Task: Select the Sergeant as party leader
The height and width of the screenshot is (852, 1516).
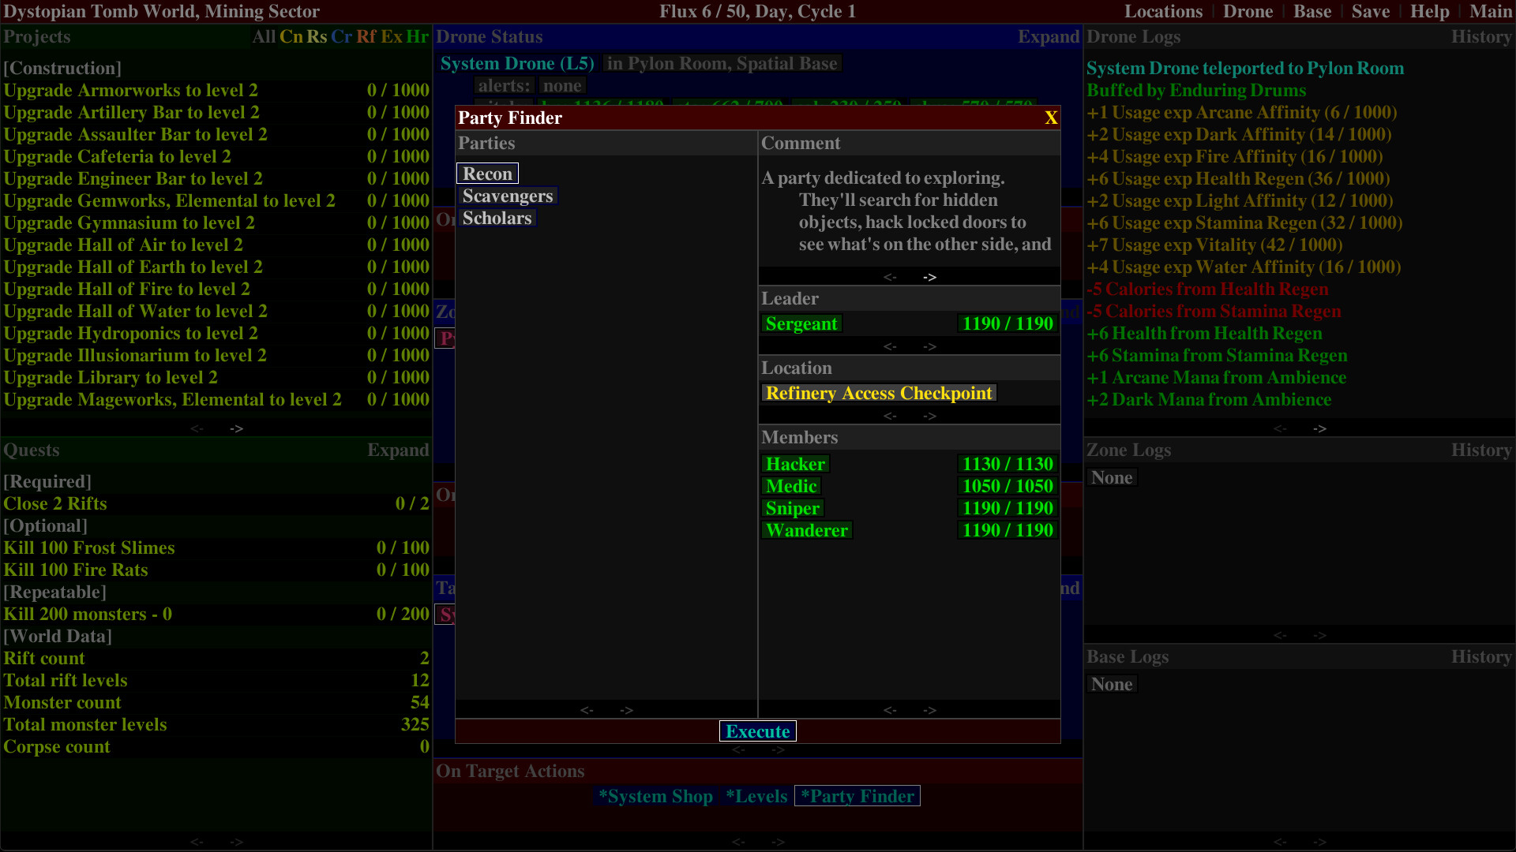Action: [x=801, y=323]
